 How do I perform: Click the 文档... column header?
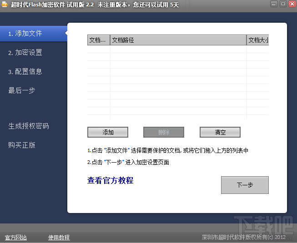[99, 40]
